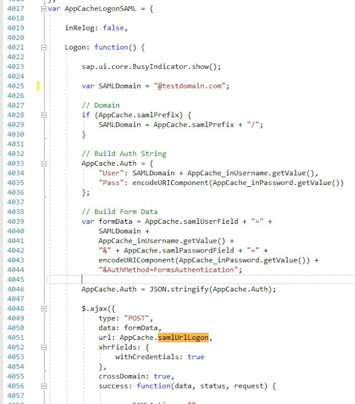Collapse the success function at line 4056
Screen dimensions: 355x404
point(44,386)
